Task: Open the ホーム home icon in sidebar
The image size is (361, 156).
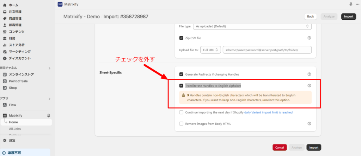Action: [5, 5]
